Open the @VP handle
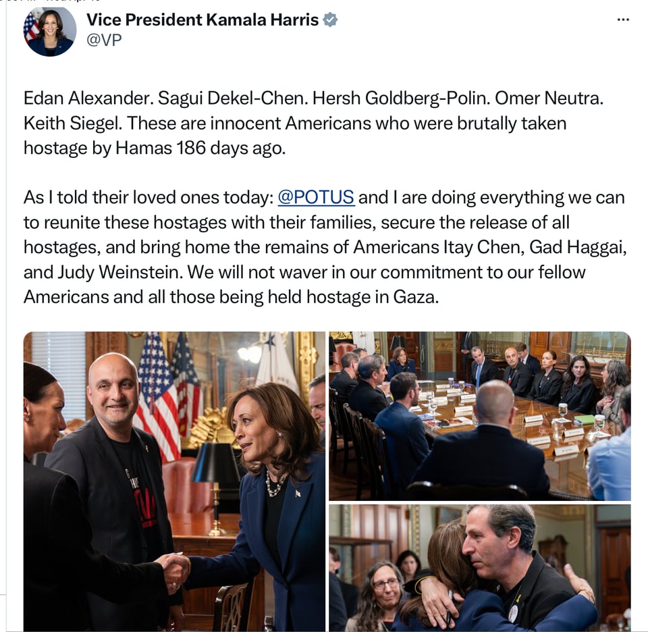The width and height of the screenshot is (648, 632). click(x=104, y=40)
